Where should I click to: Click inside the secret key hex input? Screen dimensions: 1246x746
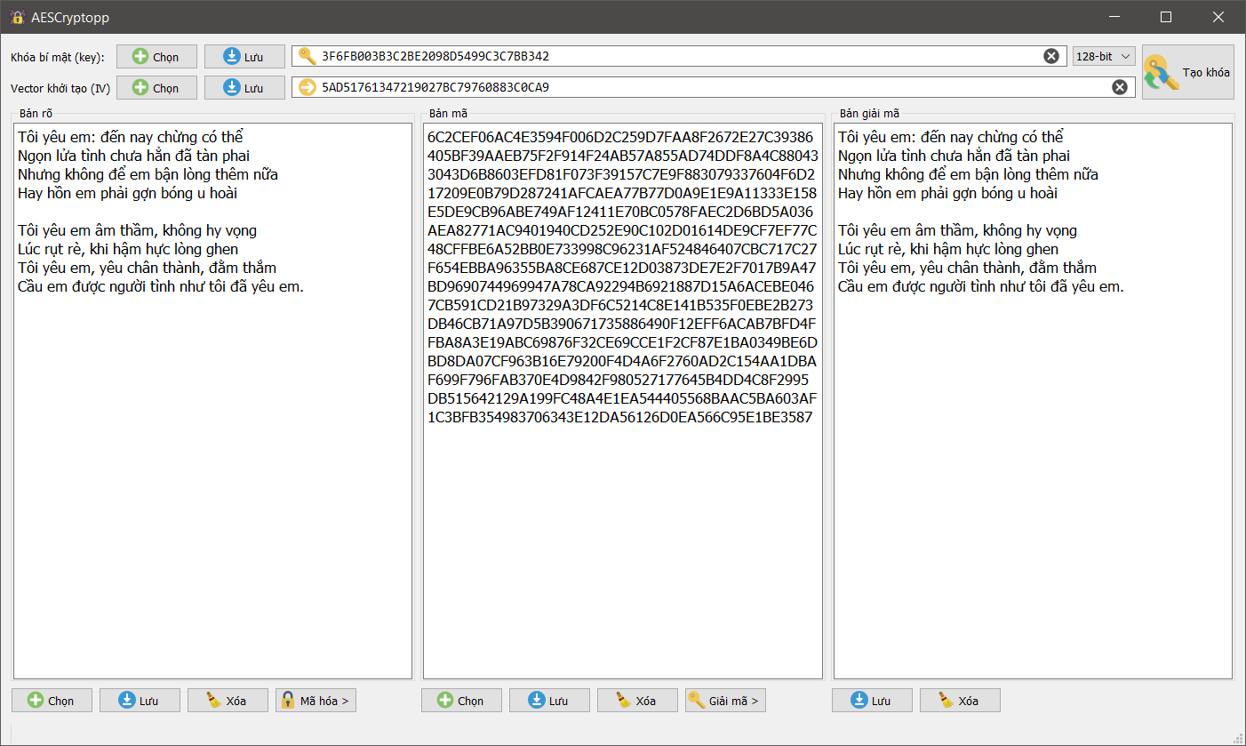[680, 56]
